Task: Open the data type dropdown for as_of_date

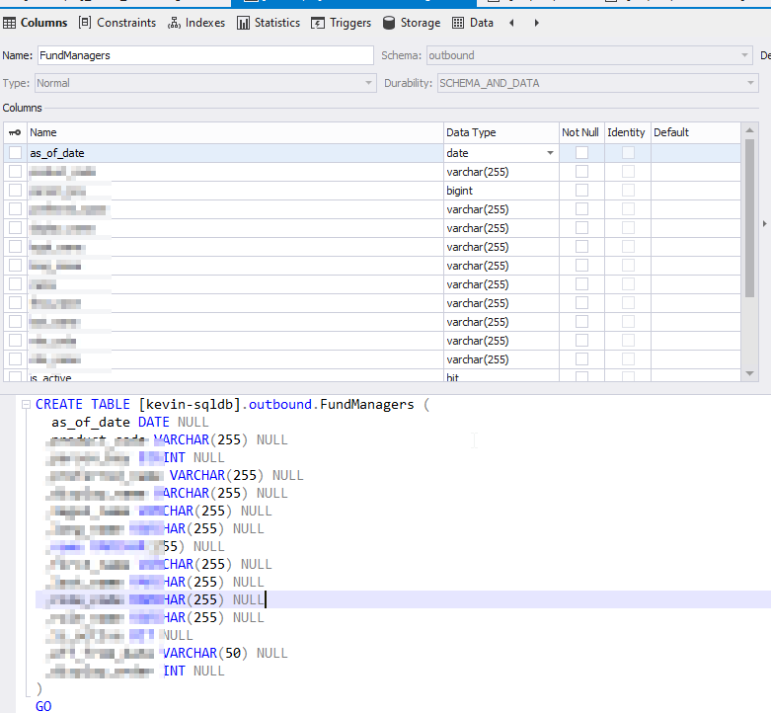Action: pos(550,153)
